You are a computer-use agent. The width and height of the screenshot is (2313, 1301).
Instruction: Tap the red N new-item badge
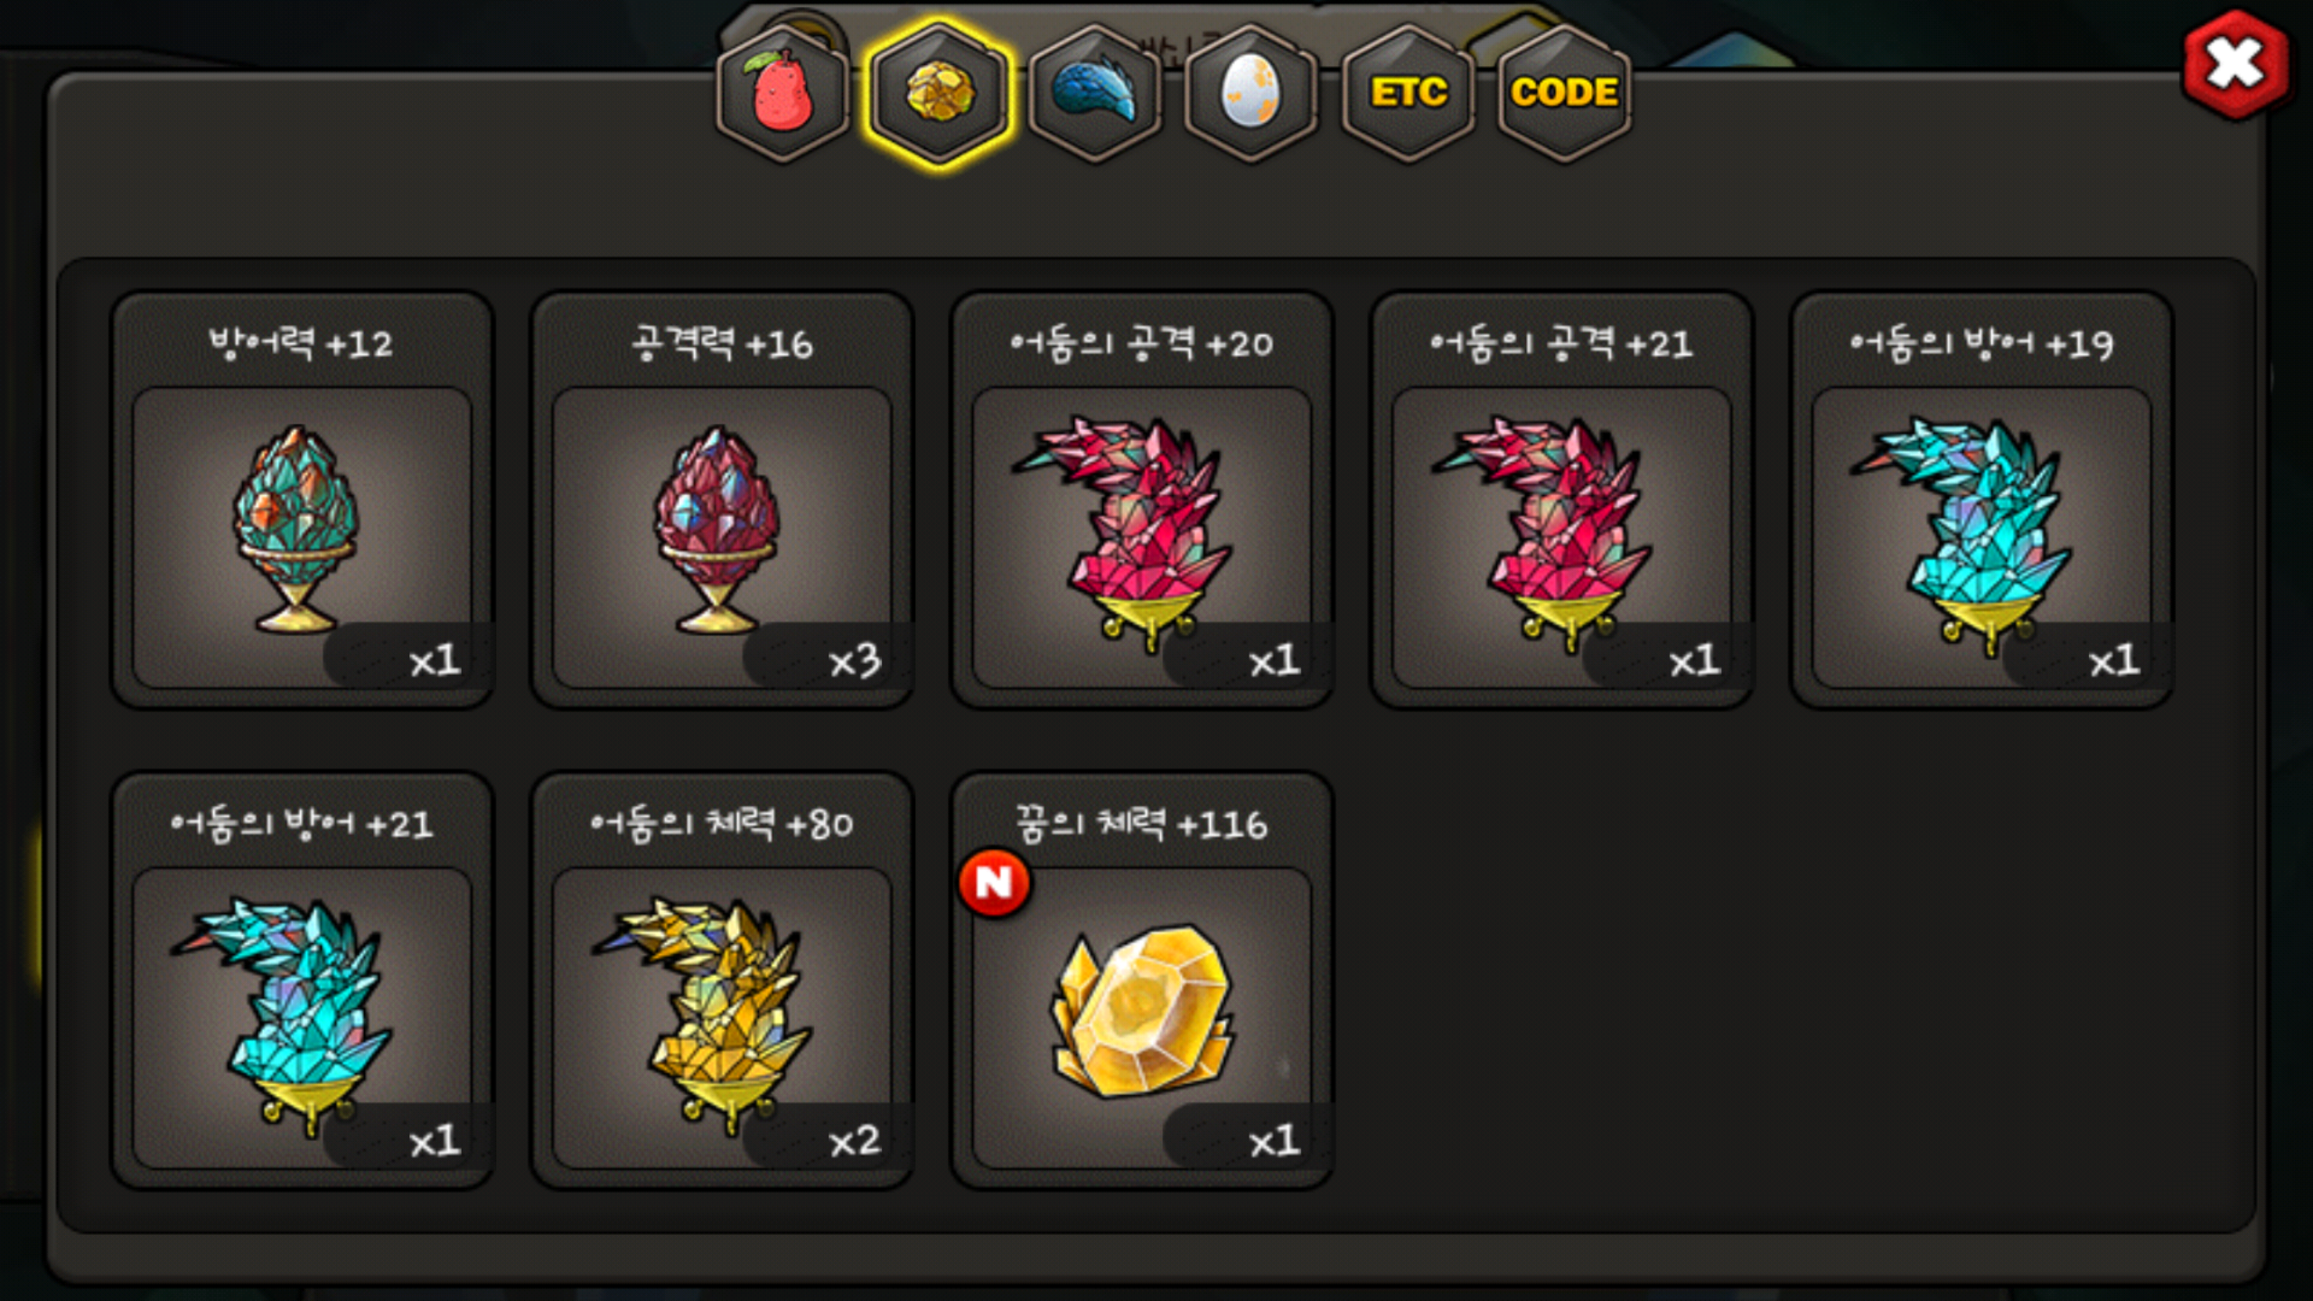995,883
